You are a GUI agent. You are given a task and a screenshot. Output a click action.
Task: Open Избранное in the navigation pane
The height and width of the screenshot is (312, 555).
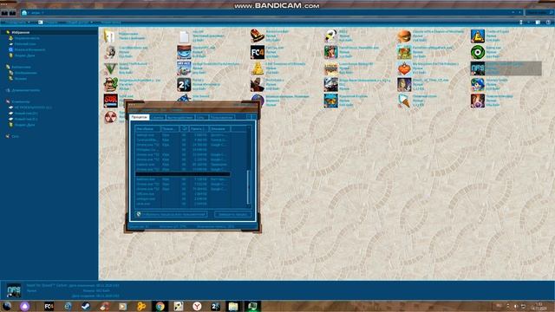pyautogui.click(x=21, y=32)
